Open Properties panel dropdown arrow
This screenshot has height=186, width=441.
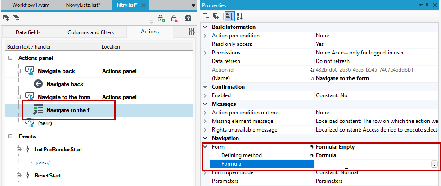coord(421,5)
